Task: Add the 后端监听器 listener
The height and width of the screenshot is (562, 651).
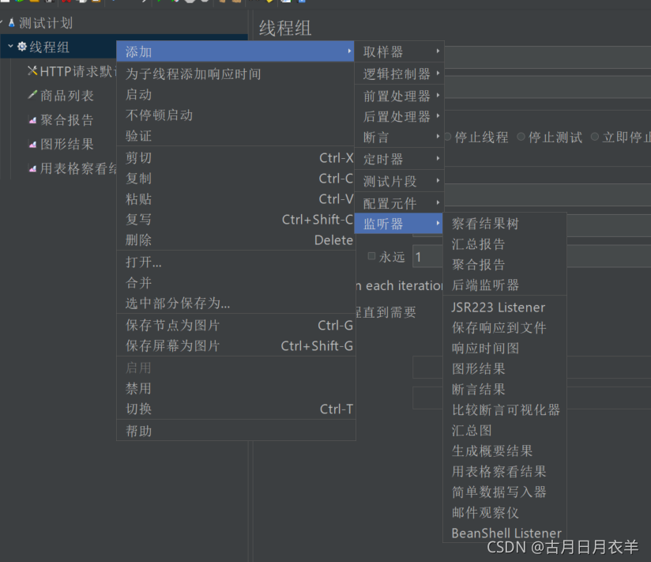Action: [505, 285]
